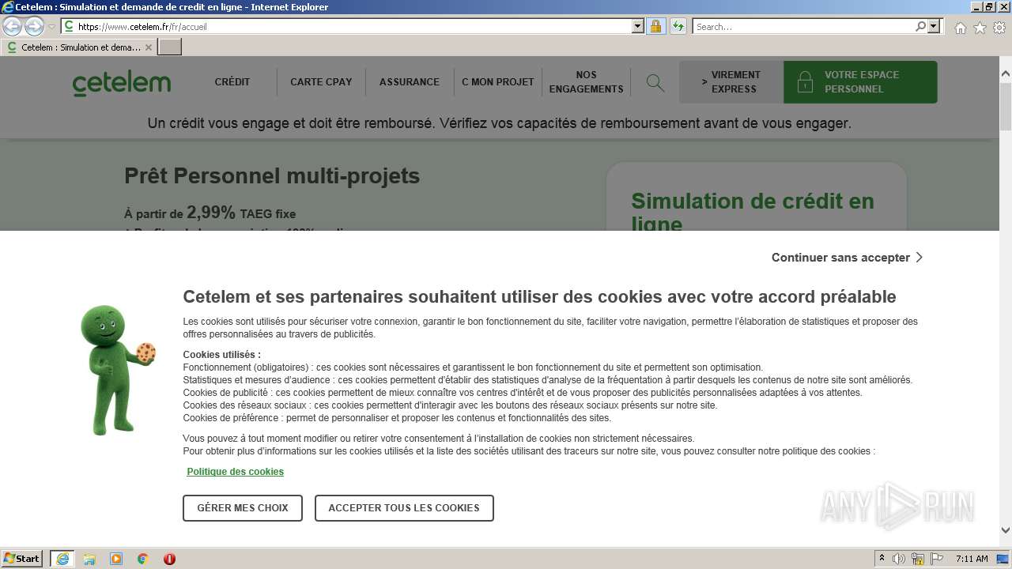The width and height of the screenshot is (1012, 569).
Task: Open the CRÉDIT menu
Action: [232, 81]
